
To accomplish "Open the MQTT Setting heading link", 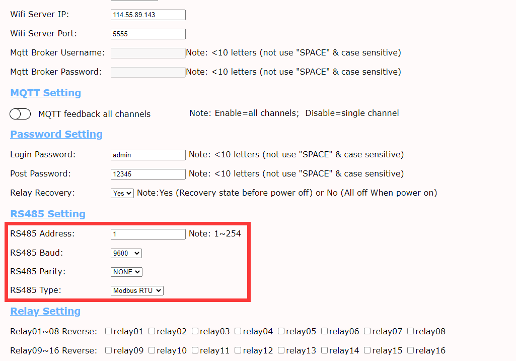I will (46, 93).
